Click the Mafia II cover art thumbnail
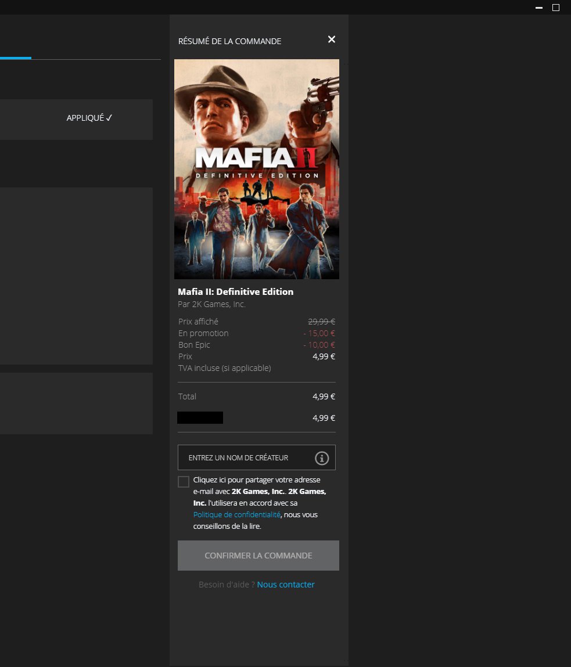571x667 pixels. pos(257,170)
